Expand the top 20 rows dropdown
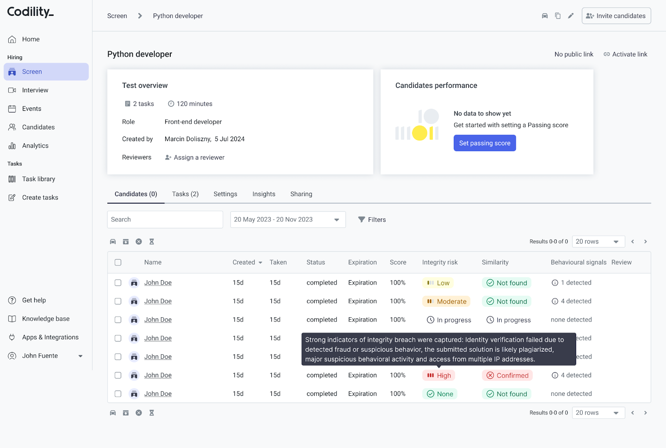Image resolution: width=666 pixels, height=448 pixels. (598, 241)
